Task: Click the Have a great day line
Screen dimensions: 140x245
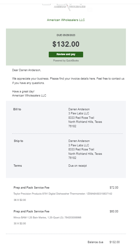Action: 23,91
